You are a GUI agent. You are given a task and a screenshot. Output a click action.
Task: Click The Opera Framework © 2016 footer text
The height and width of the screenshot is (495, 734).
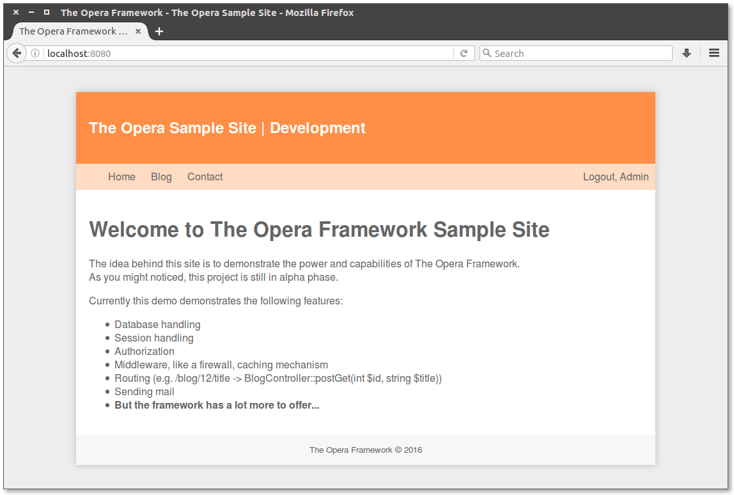[366, 450]
